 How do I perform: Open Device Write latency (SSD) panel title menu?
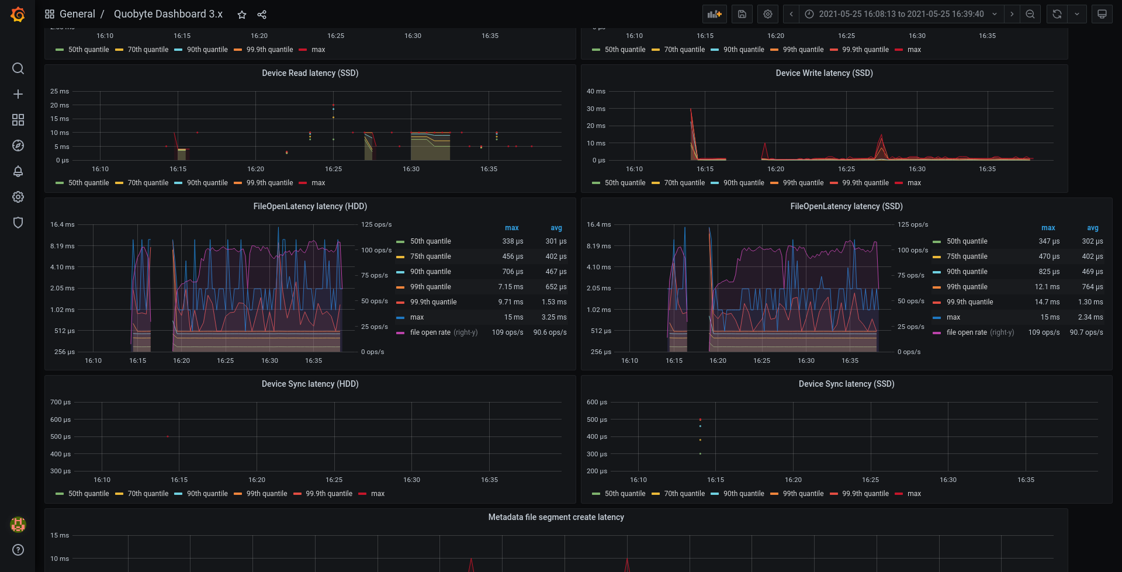[x=824, y=73]
